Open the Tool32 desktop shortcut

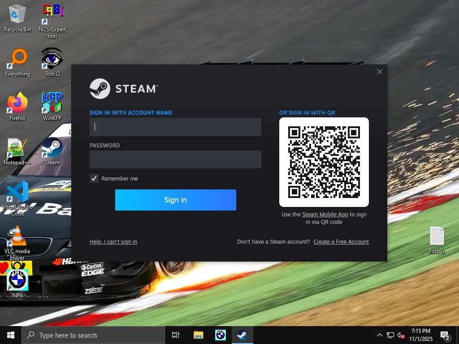pyautogui.click(x=52, y=63)
